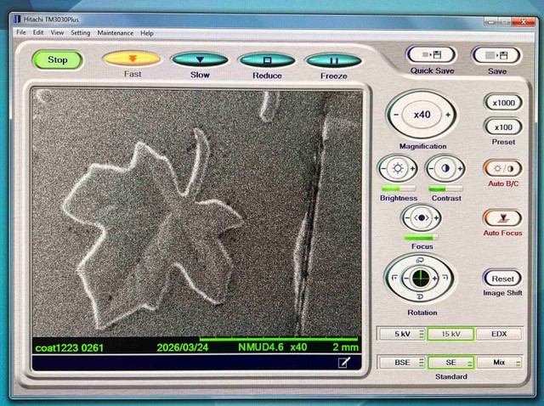Click the Reduce scan area icon
Screen dimensions: 544x406
coord(266,60)
